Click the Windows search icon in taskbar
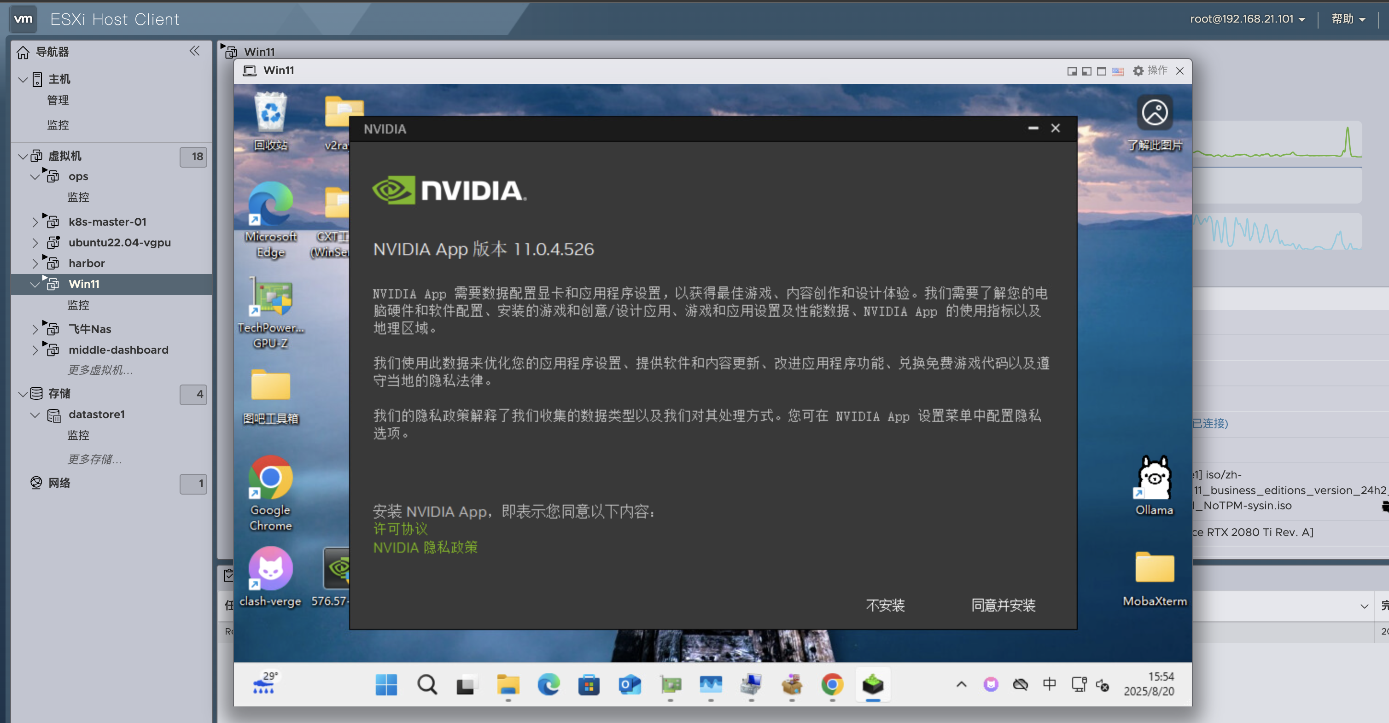Viewport: 1389px width, 723px height. (426, 685)
